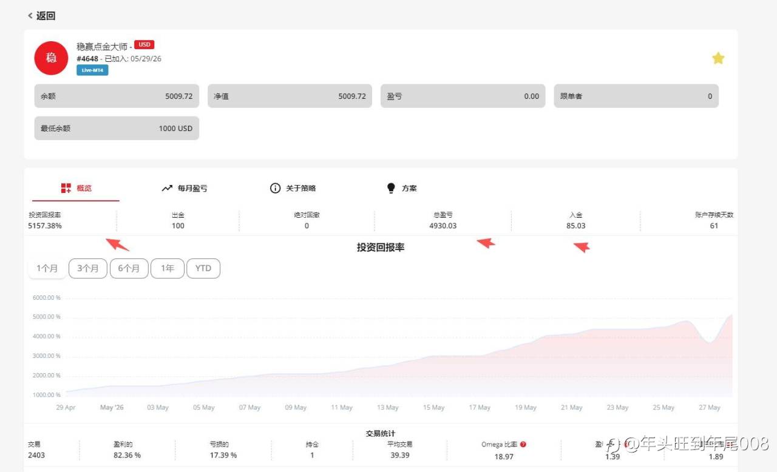The height and width of the screenshot is (472, 777).
Task: Click the 概览 grid icon
Action: pos(66,188)
